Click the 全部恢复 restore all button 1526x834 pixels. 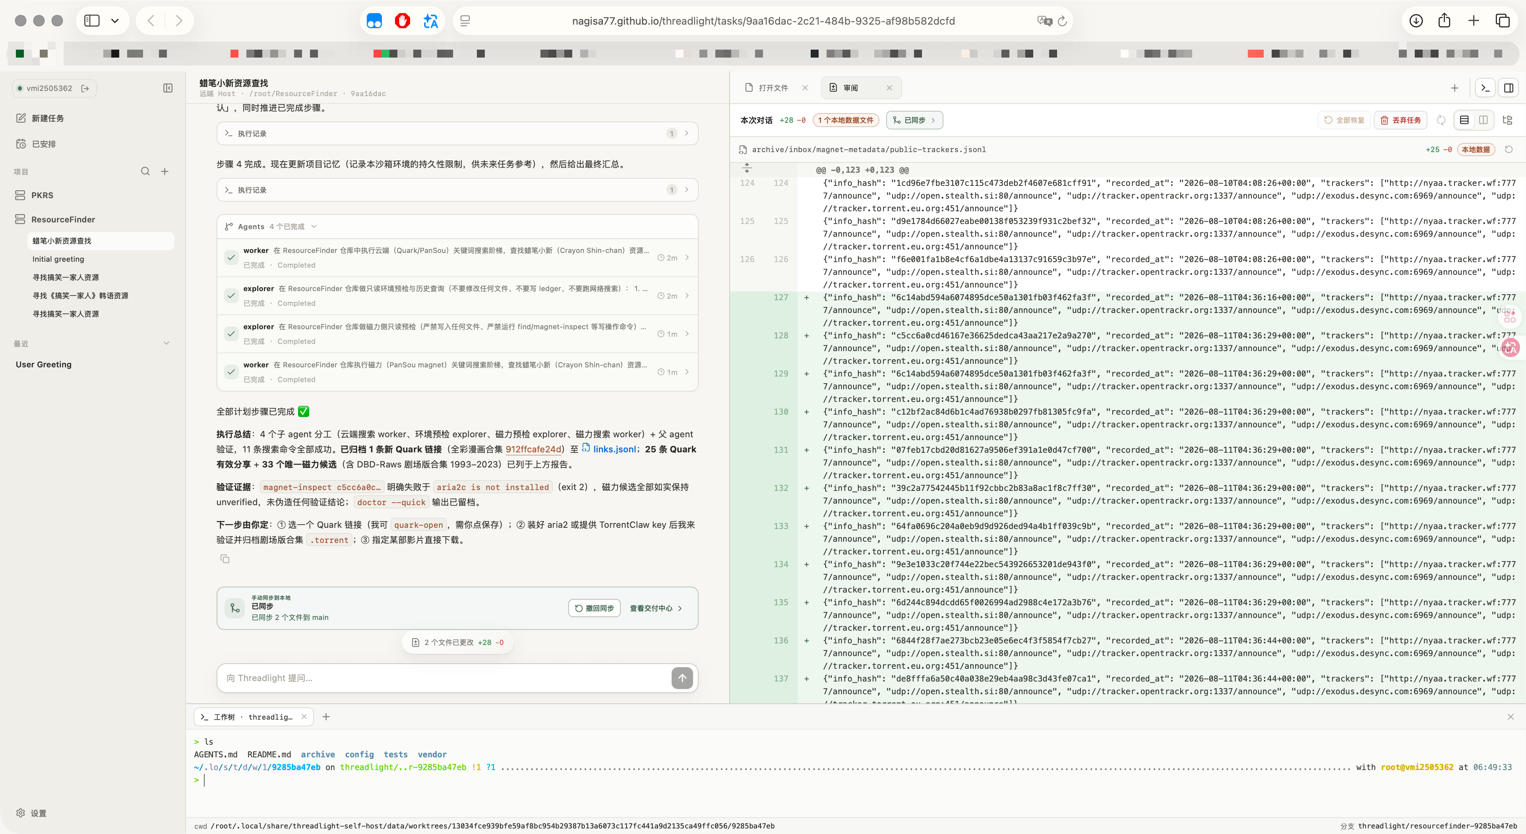pyautogui.click(x=1344, y=120)
